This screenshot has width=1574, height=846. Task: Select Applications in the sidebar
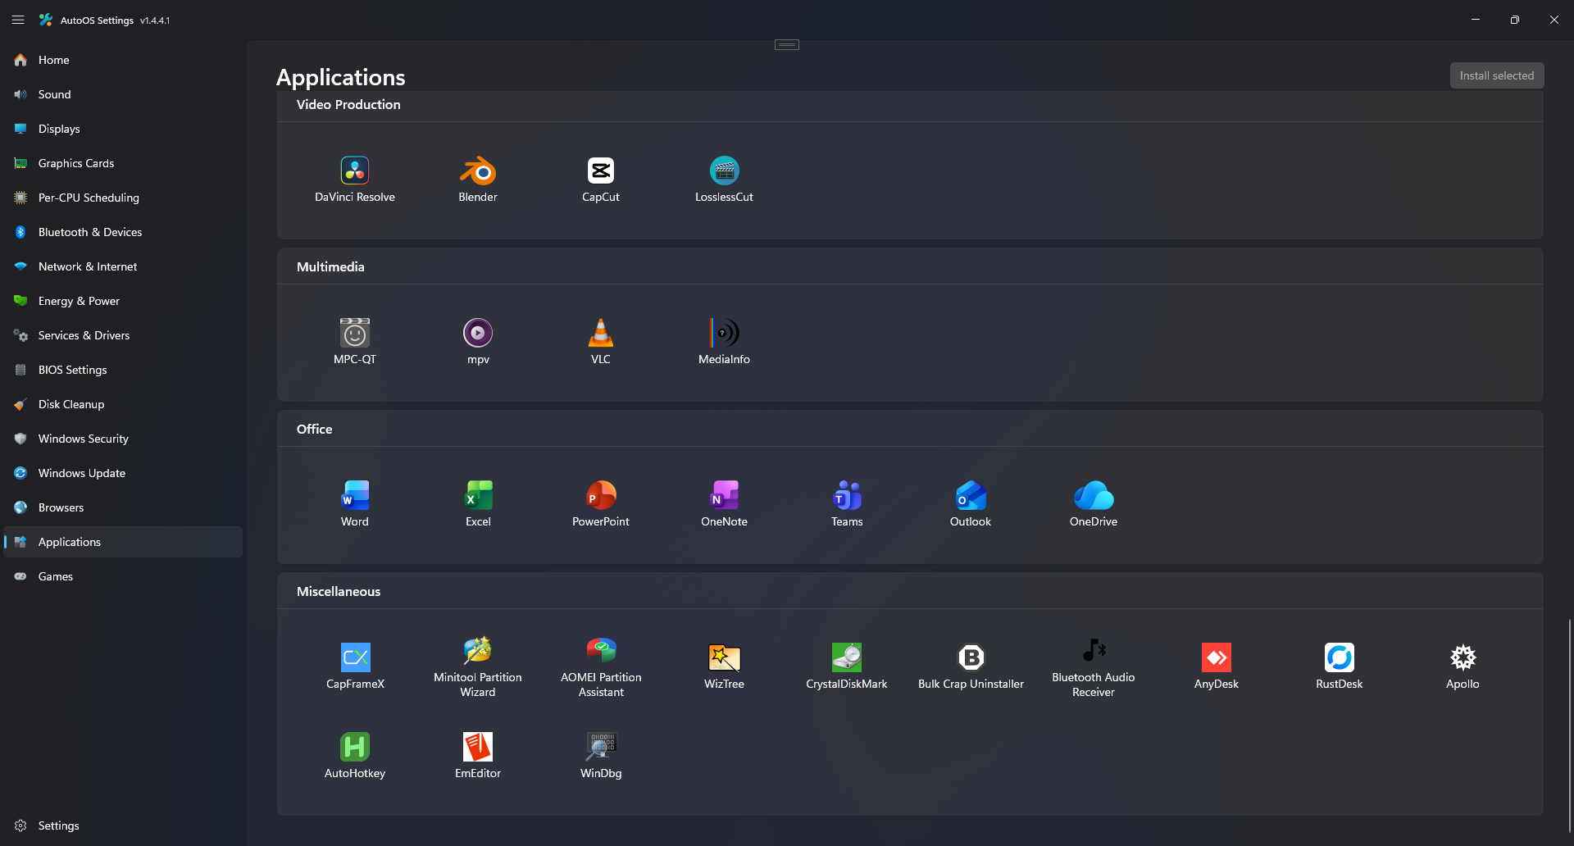[123, 542]
